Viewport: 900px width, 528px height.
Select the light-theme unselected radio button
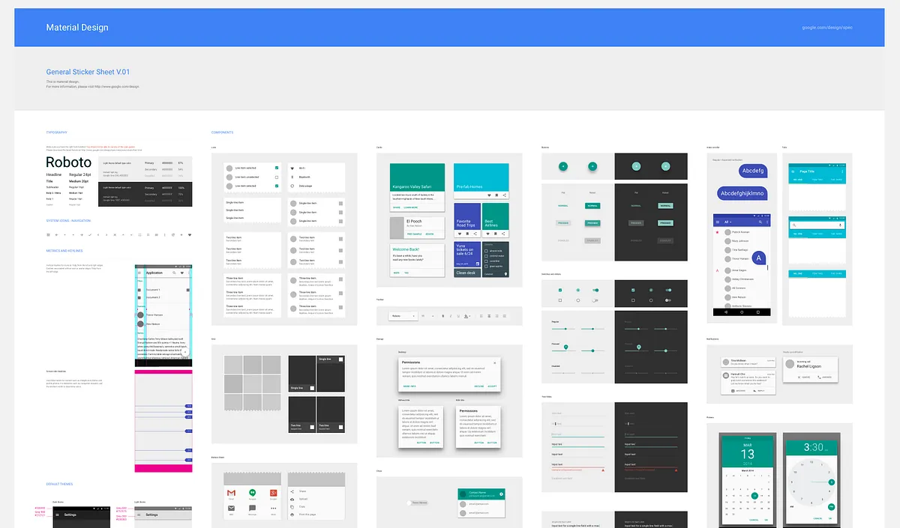(577, 300)
